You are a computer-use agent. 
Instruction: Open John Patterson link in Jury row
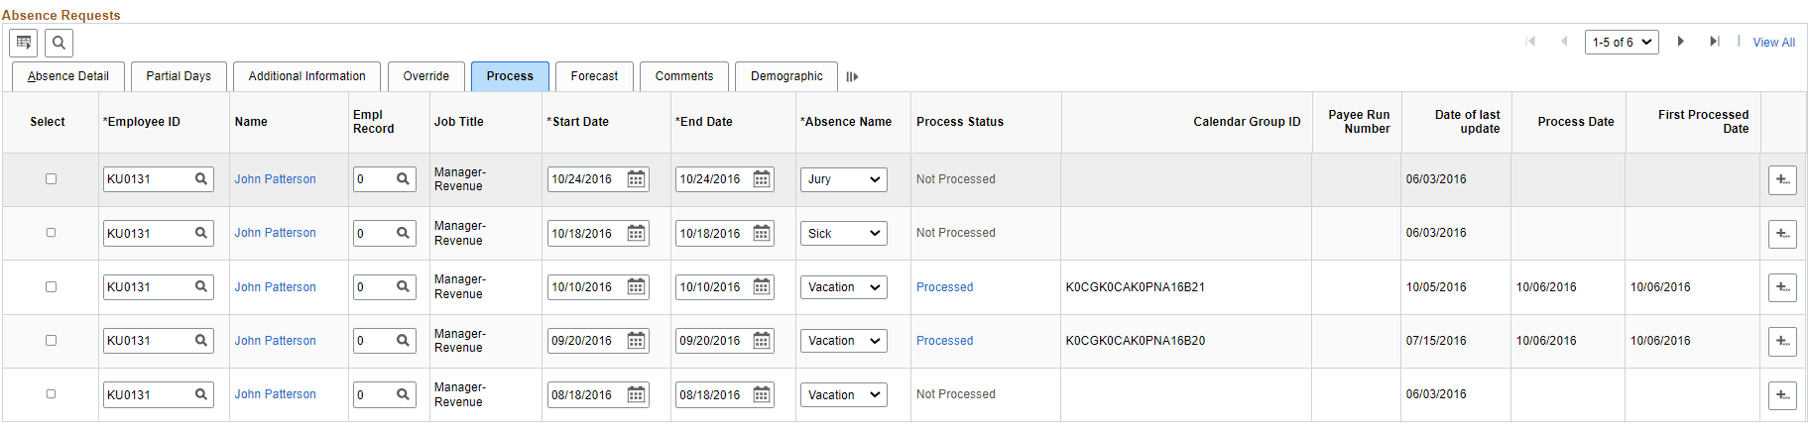click(275, 179)
